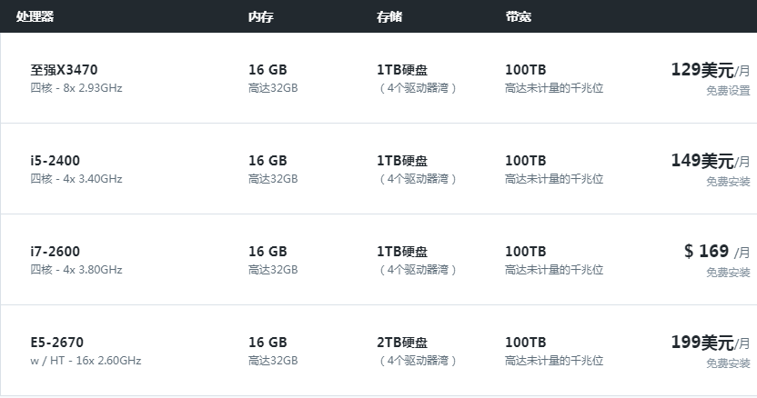Viewport: 757px width, 398px height.
Task: Select the i5-2400 processor name
Action: coord(55,161)
